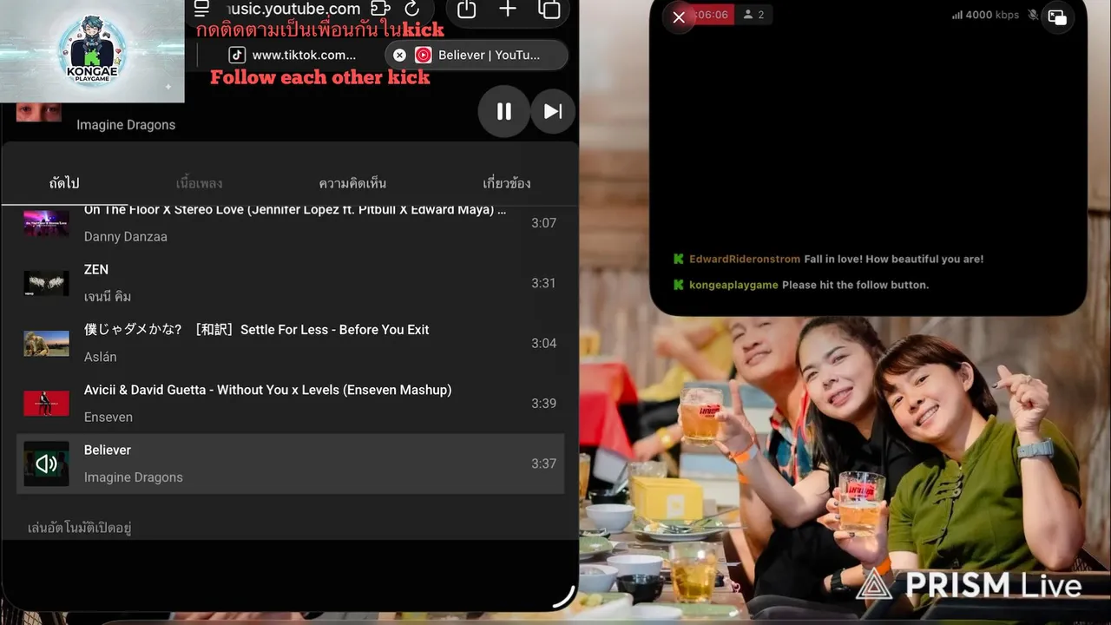Viewport: 1111px width, 625px height.
Task: Open the browser page menu icon
Action: (x=201, y=9)
